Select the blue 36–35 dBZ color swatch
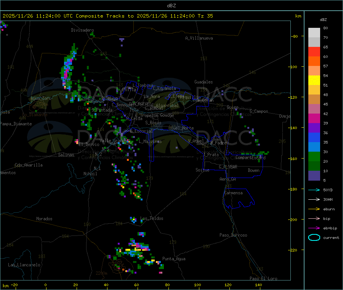Screen dimensions: 343x290 314,137
